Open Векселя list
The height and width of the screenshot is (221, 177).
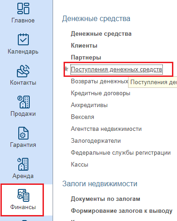(82, 117)
